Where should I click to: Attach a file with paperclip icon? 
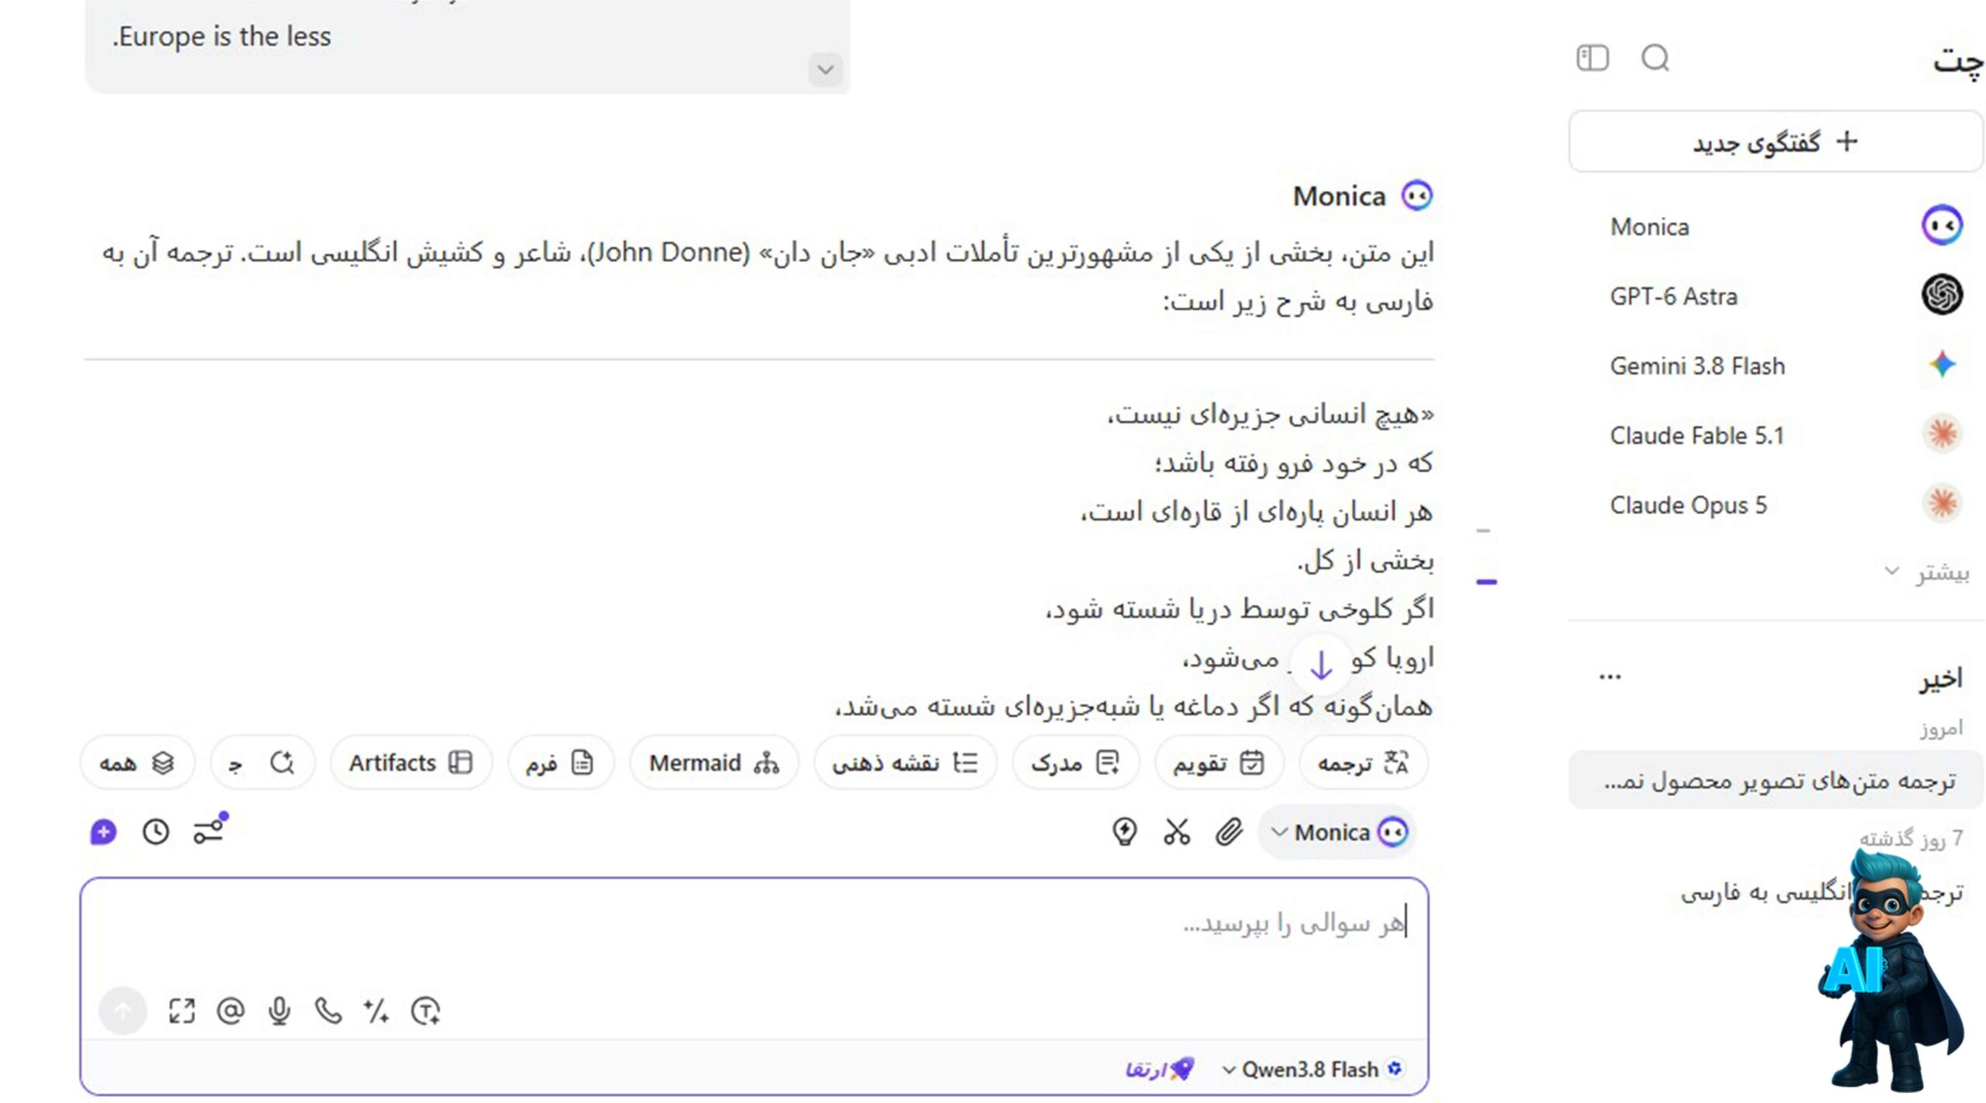tap(1229, 832)
